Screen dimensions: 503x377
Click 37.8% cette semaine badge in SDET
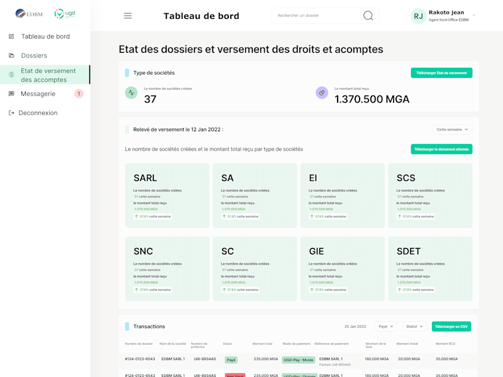416,290
